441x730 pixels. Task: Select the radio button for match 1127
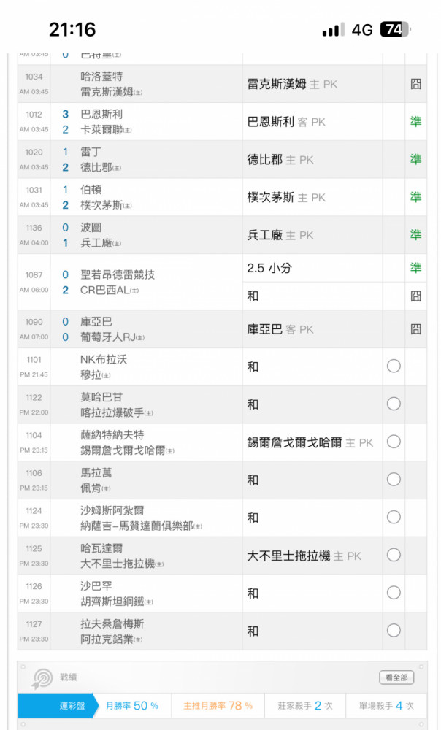[394, 631]
